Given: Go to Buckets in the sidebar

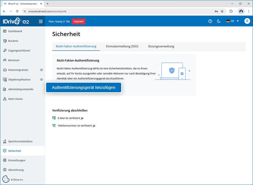Looking at the screenshot, I should tap(13, 41).
